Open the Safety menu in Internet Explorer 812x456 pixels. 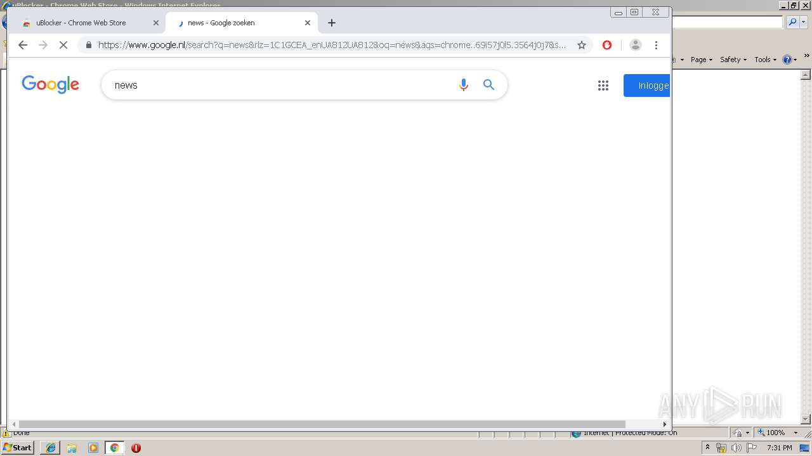tap(733, 60)
